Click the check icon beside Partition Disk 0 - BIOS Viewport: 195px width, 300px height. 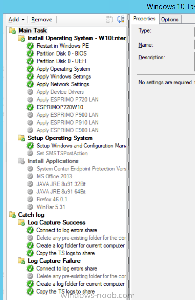pos(31,54)
